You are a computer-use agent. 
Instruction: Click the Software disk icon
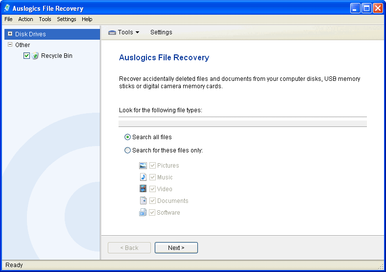143,212
